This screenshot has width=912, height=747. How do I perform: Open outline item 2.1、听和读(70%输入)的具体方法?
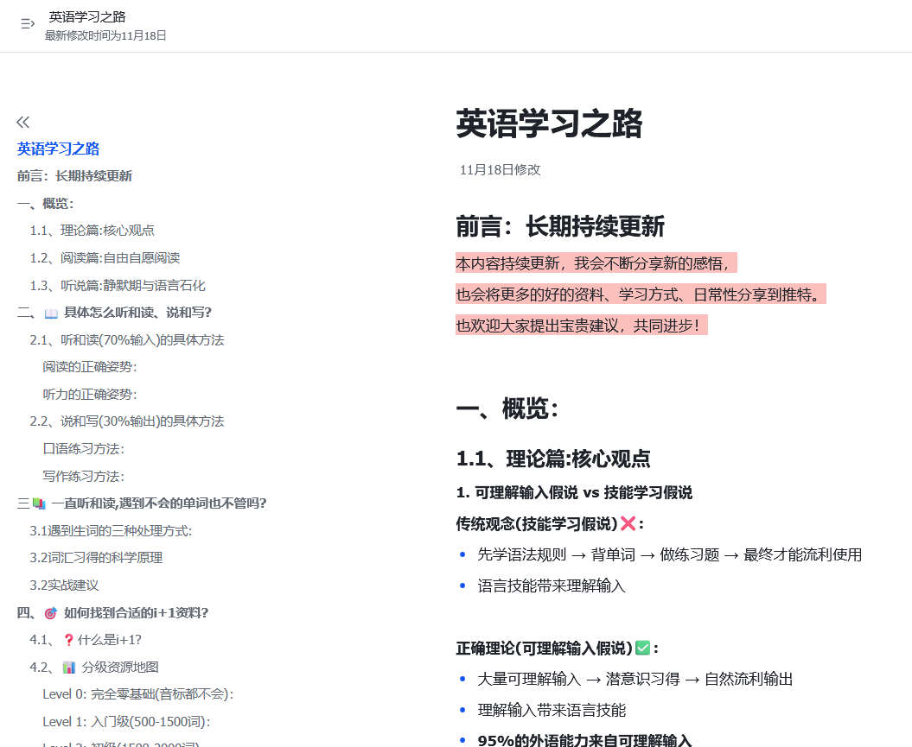click(x=127, y=339)
